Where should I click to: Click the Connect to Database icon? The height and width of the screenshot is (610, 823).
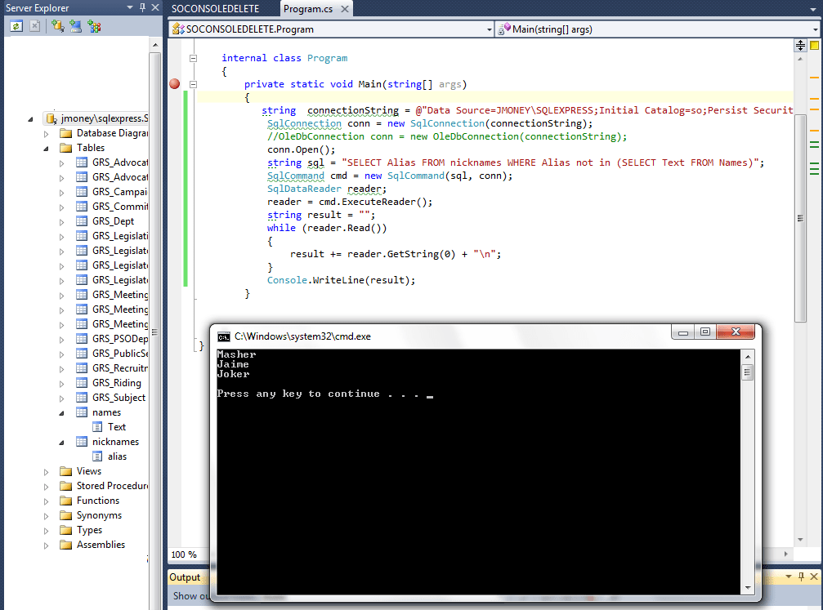[57, 25]
